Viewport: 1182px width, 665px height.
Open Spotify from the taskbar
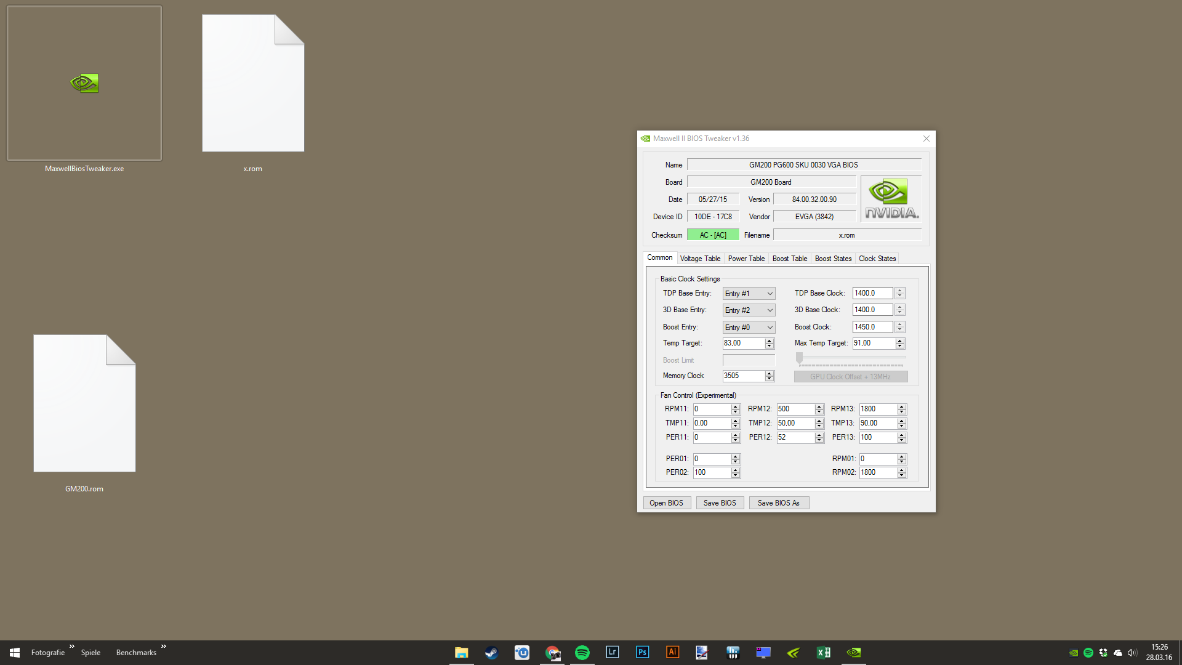point(582,653)
